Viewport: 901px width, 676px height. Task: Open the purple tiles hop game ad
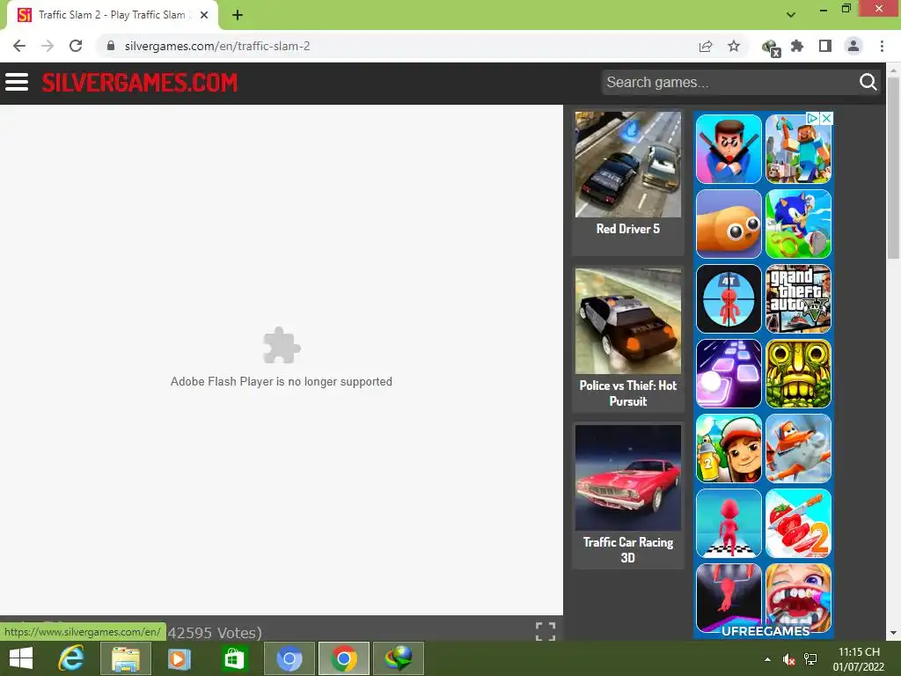tap(729, 373)
